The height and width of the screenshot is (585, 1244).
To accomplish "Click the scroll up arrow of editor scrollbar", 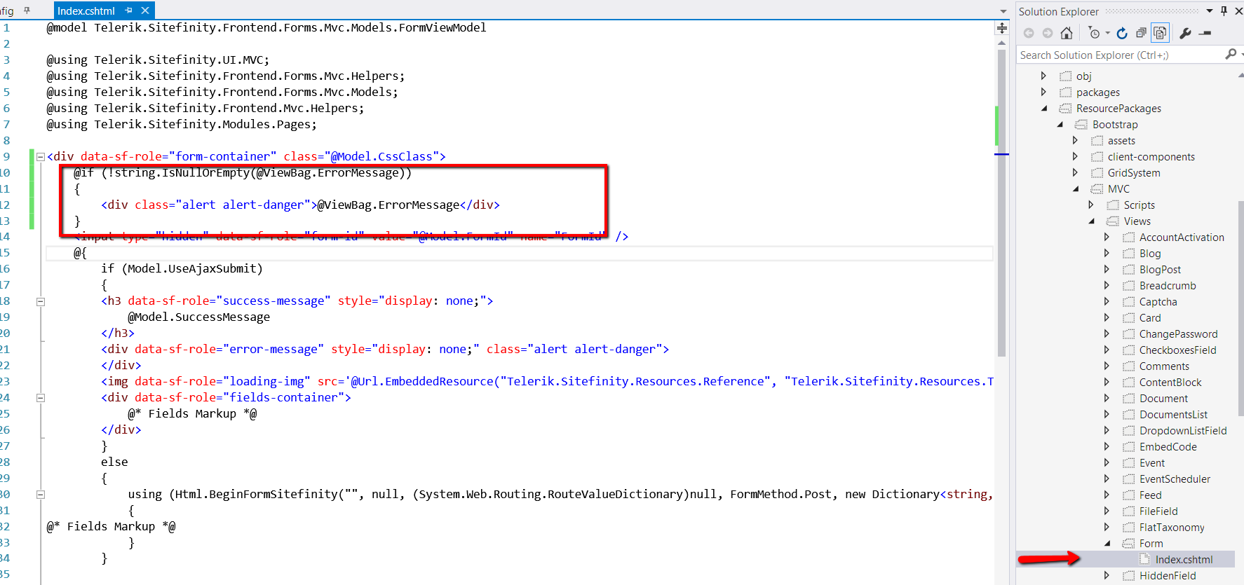I will (1001, 43).
